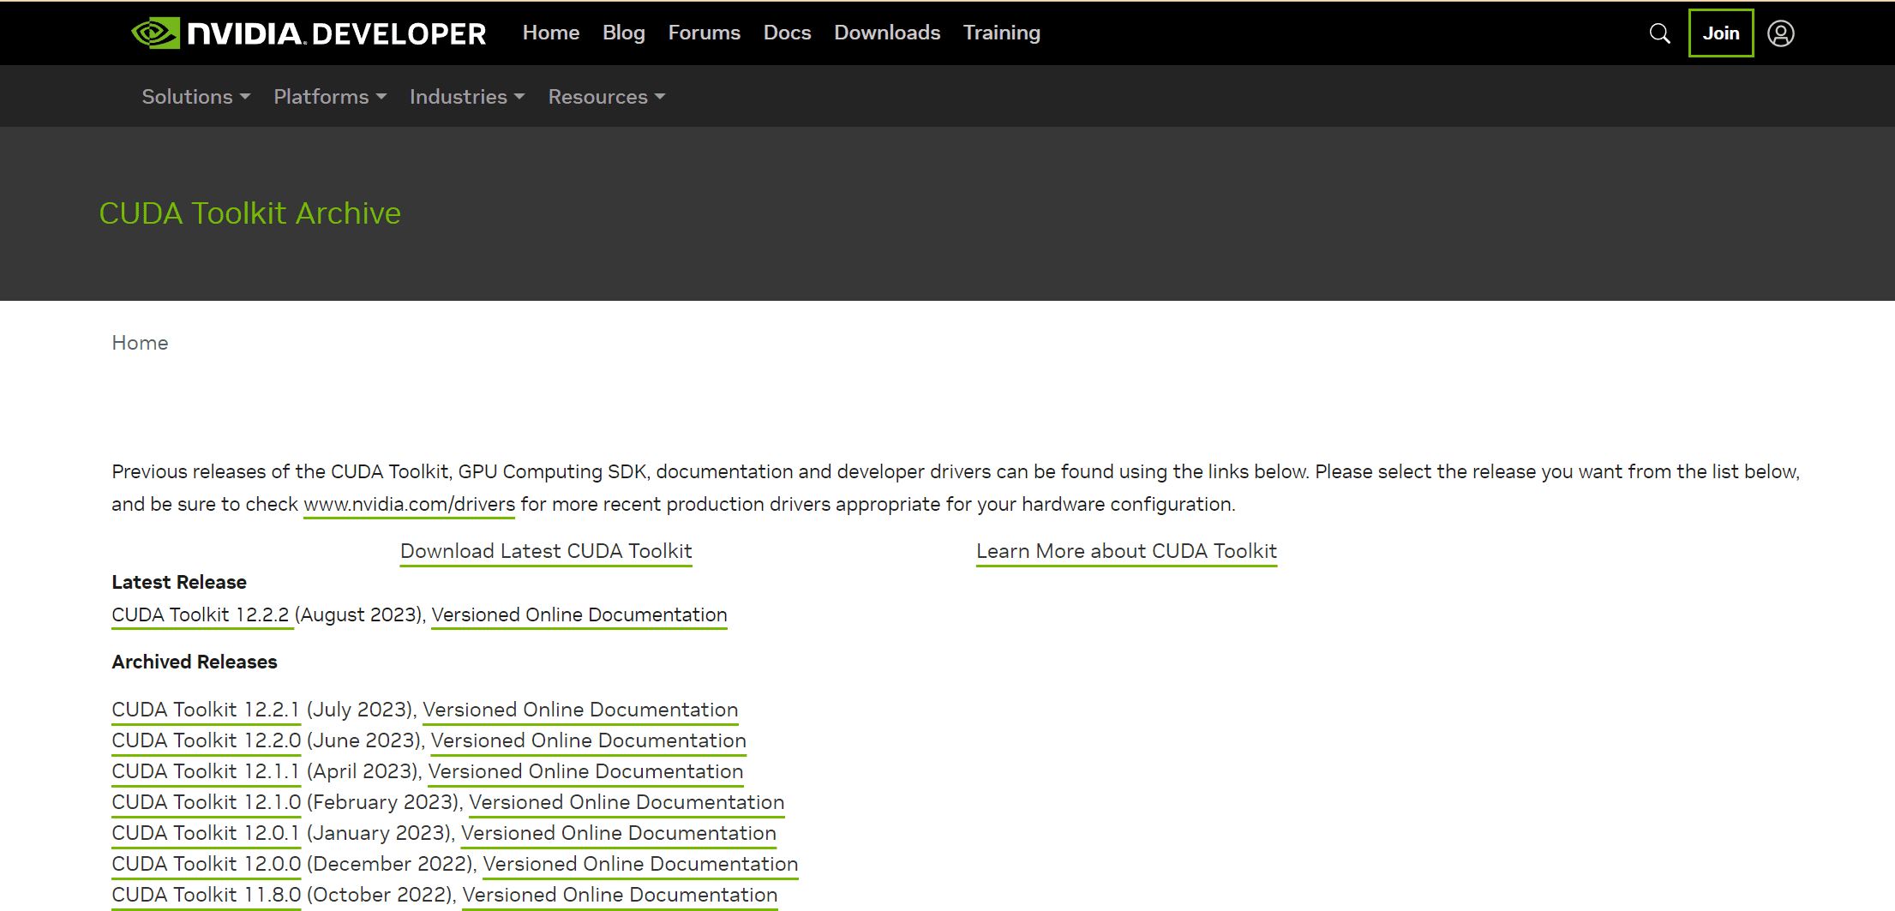Go to Blog in top navigation
Screen dimensions: 1895x911
[623, 33]
